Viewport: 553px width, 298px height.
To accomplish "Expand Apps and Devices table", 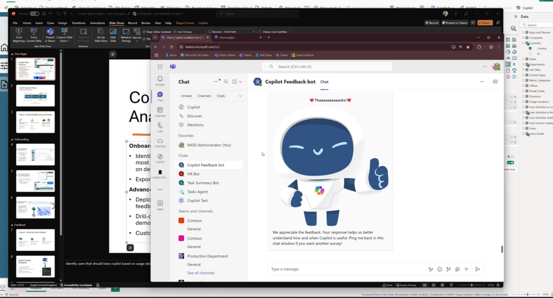I will coord(523,32).
